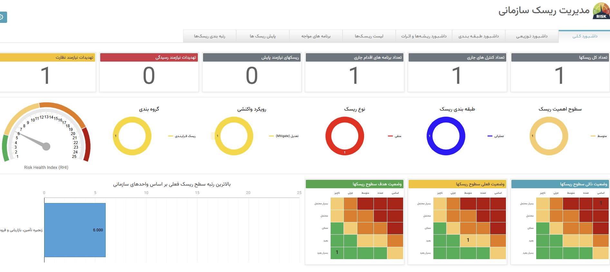The image size is (610, 272).
Task: Click the تهدیدات نیازمند رسیدگی card
Action: [149, 73]
